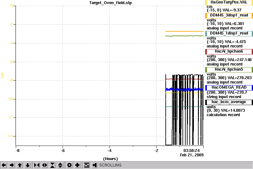Click the -6 time axis tick label

pos(63,151)
